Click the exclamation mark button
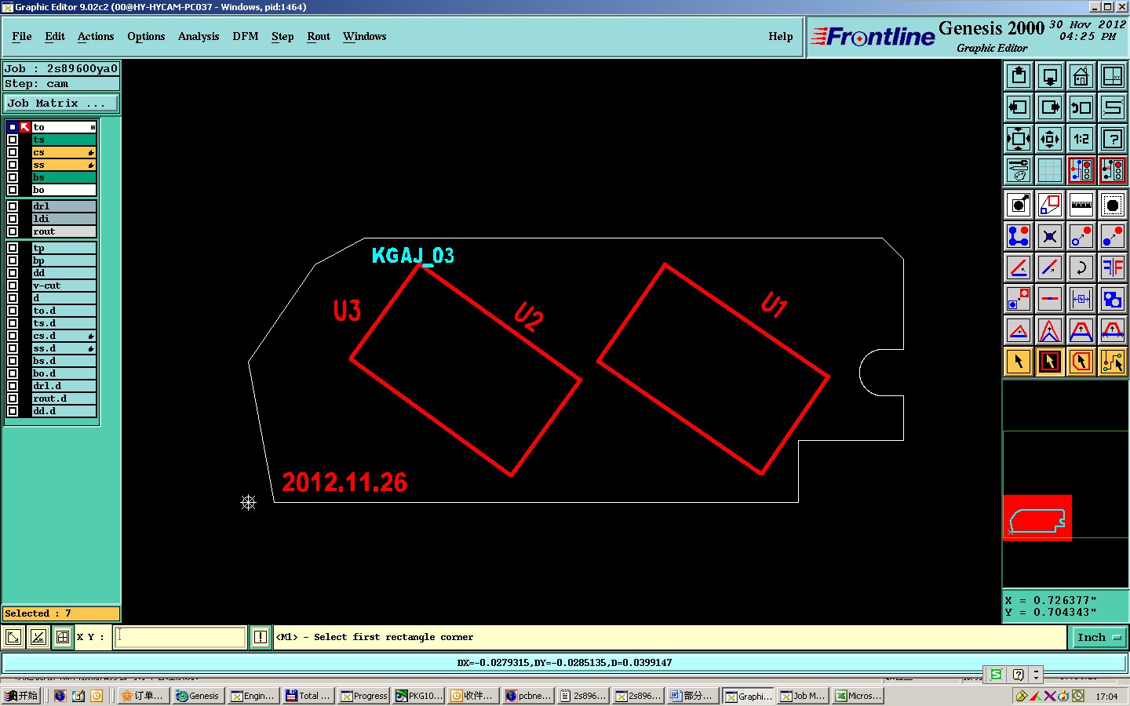Image resolution: width=1130 pixels, height=706 pixels. 261,637
